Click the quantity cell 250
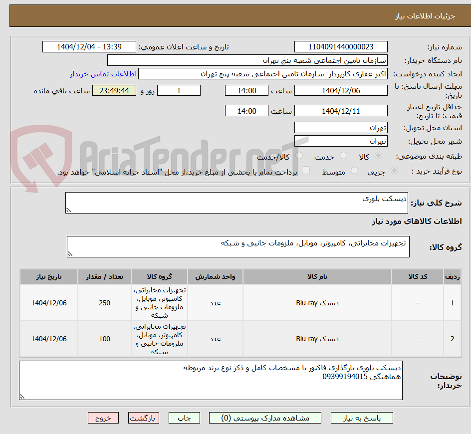 (105, 303)
